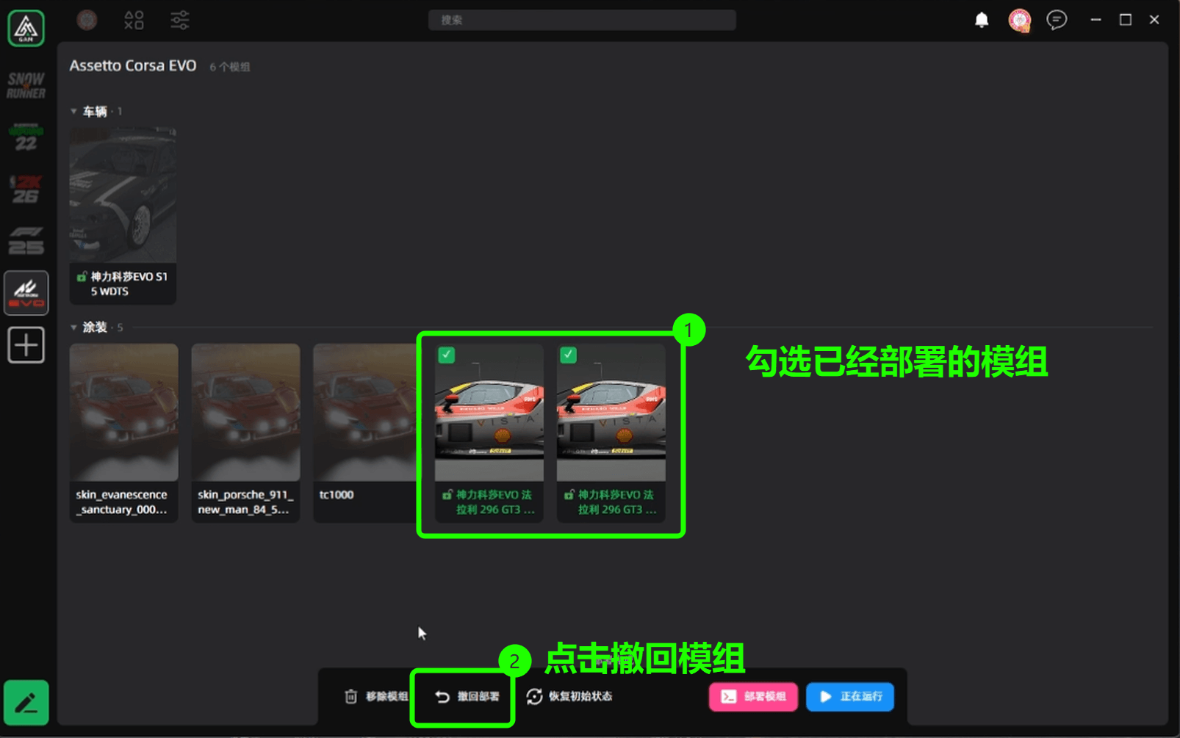
Task: Click the 撤回部署 undo deployment button
Action: coord(467,696)
